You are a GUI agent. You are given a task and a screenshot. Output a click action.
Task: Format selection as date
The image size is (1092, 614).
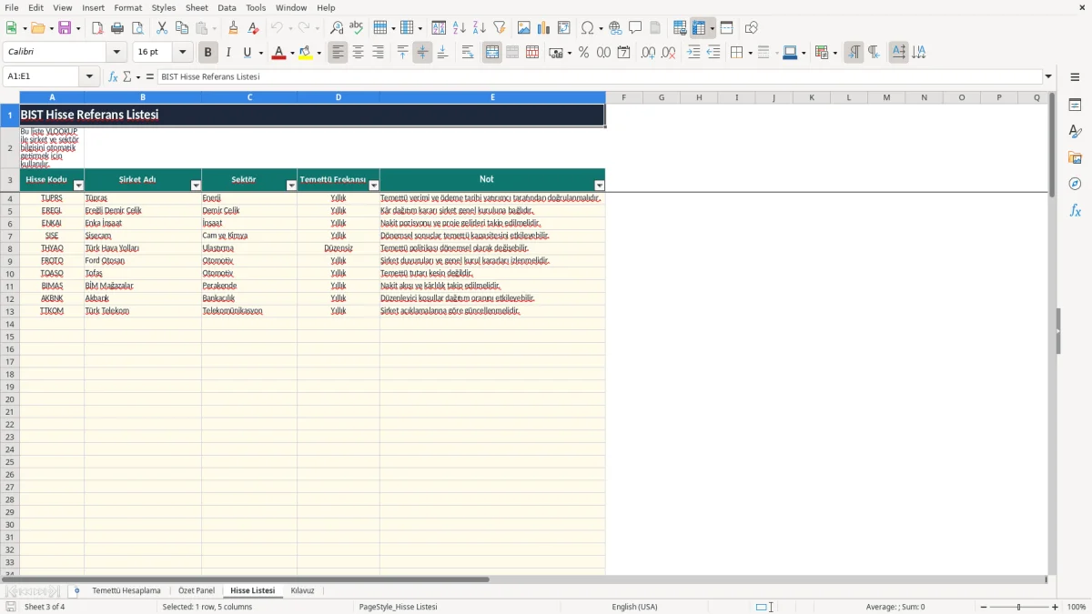point(623,53)
